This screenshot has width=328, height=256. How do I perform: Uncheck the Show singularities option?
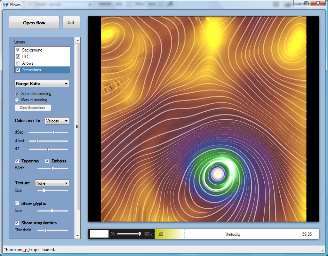click(x=17, y=223)
